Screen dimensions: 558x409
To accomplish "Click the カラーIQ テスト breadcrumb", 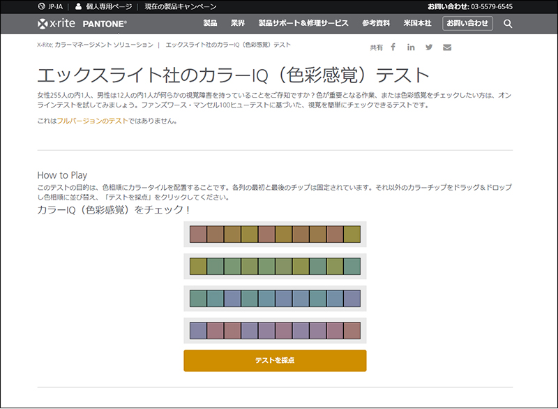I will point(228,45).
